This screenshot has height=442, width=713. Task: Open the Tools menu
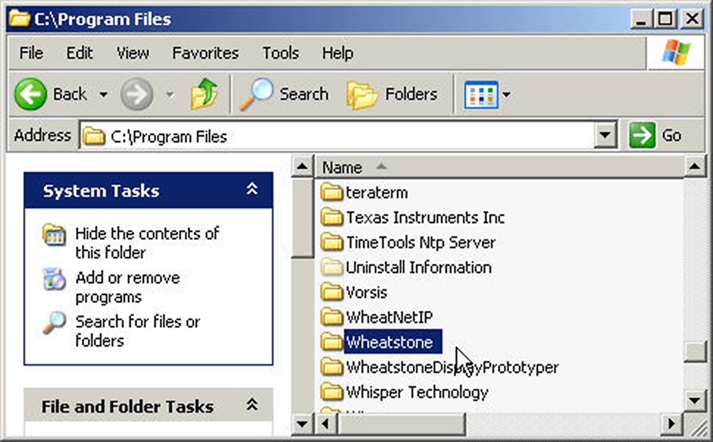281,53
